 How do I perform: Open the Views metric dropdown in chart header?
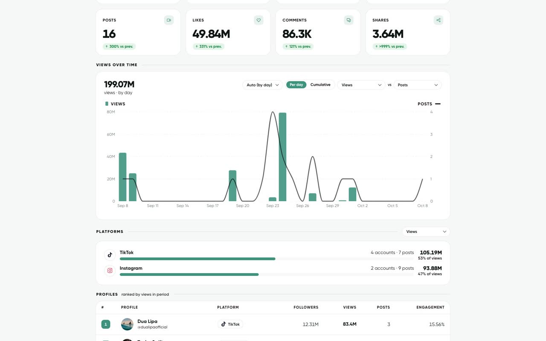coord(361,85)
